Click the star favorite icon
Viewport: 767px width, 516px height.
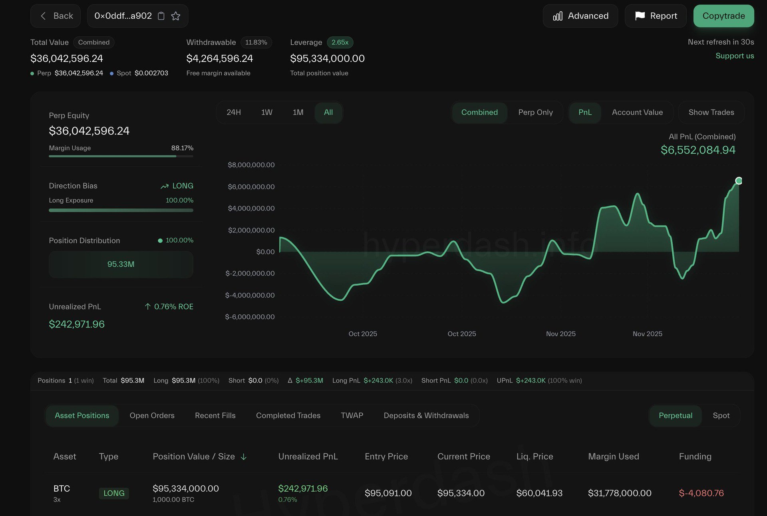(x=176, y=16)
